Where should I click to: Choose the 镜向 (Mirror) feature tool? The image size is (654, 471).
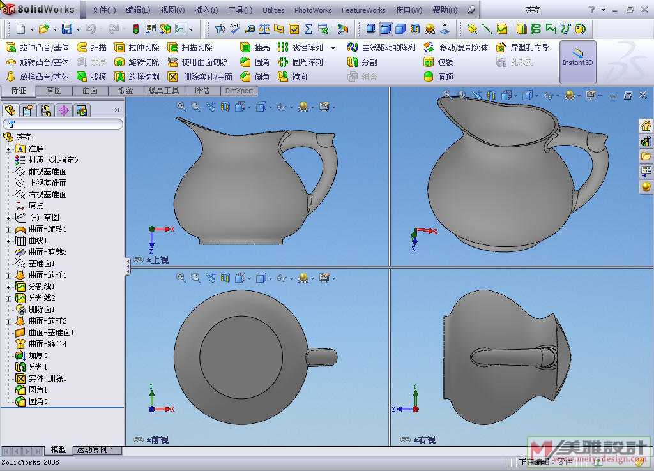point(293,77)
